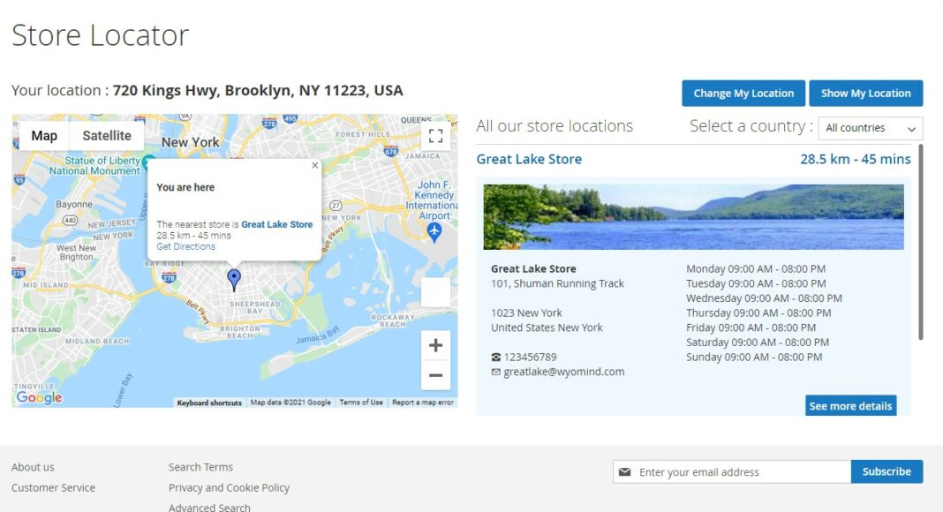Click the Great Lake Store banner image
Viewport: 943px width, 512px height.
tap(693, 216)
